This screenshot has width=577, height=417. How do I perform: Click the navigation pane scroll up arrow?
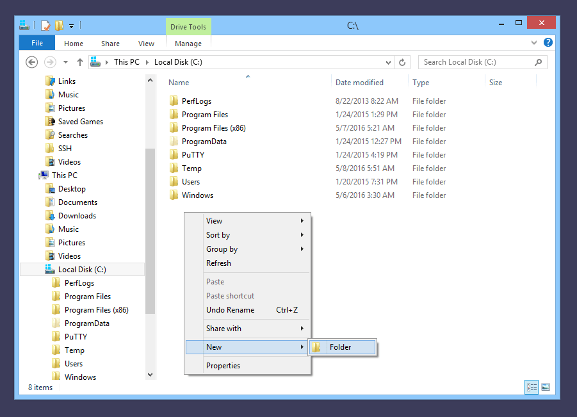coord(150,80)
